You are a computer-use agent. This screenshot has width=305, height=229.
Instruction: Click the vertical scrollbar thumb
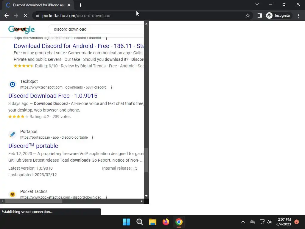(x=146, y=160)
